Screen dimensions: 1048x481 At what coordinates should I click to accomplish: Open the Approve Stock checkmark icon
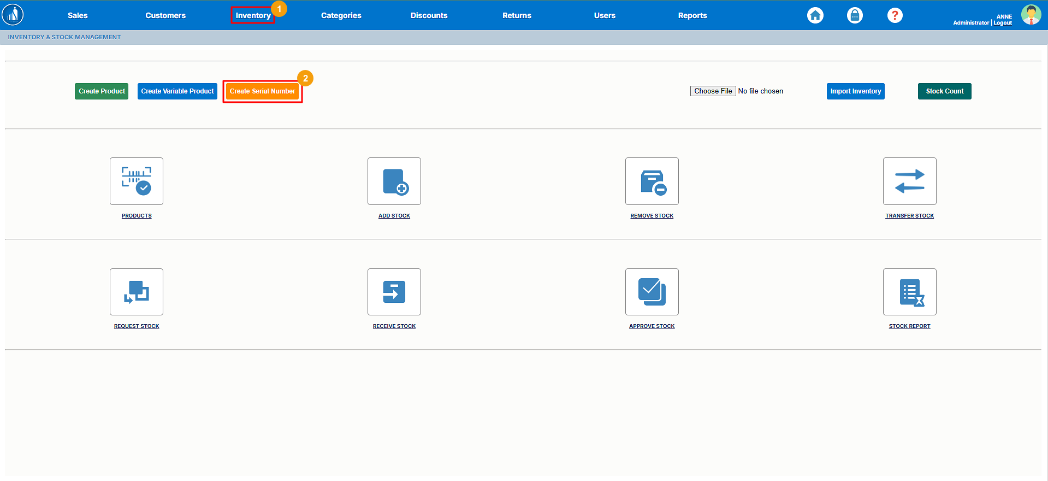[x=652, y=292]
